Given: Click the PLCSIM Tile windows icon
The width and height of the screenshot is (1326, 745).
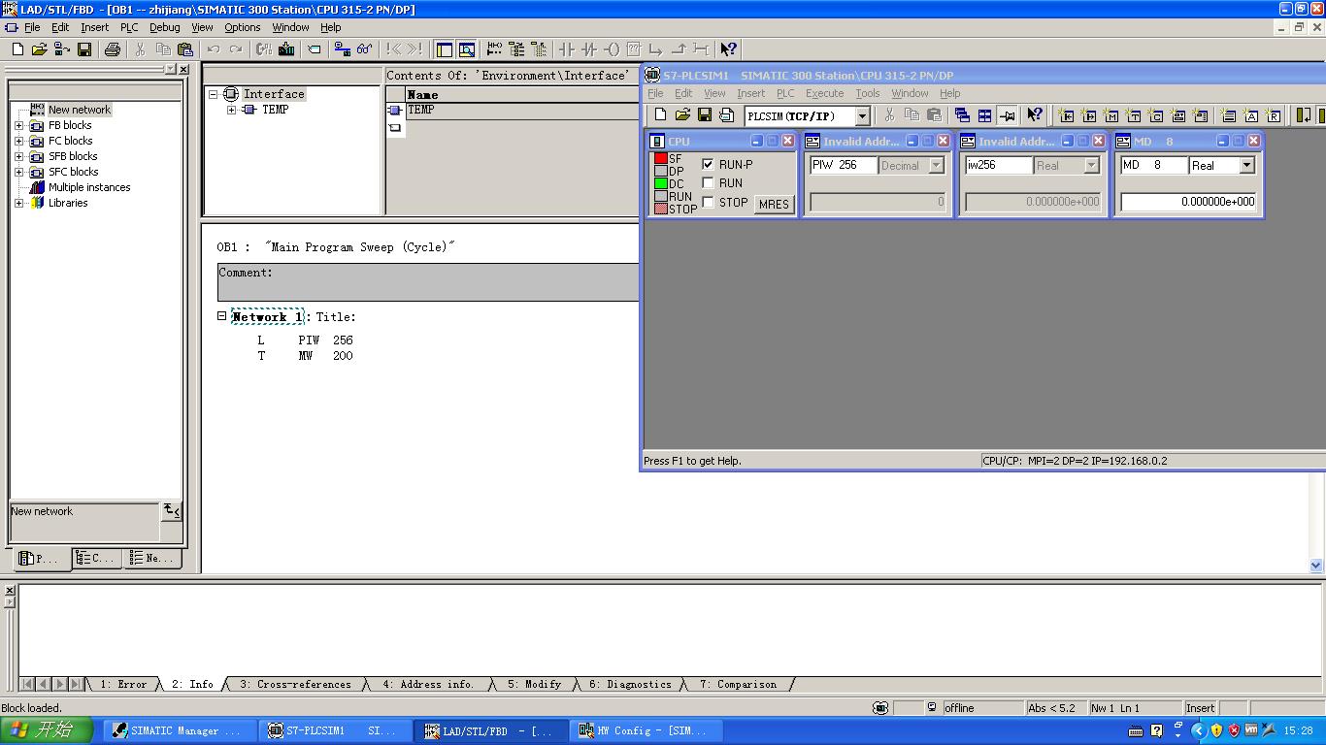Looking at the screenshot, I should 984,115.
